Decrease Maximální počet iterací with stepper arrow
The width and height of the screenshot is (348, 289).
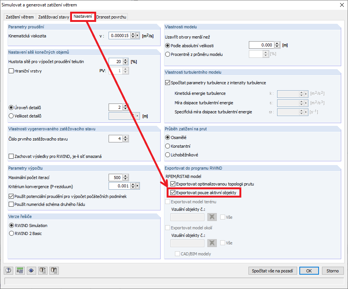coord(125,179)
